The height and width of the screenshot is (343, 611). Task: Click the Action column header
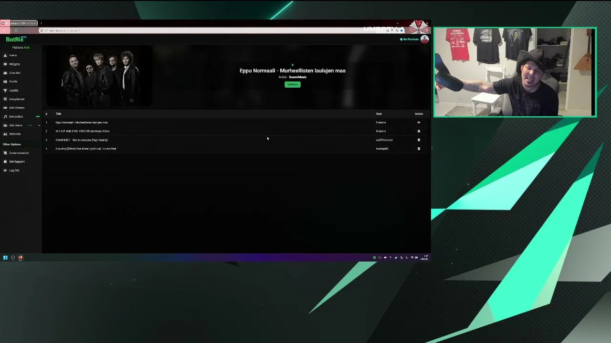tap(419, 114)
